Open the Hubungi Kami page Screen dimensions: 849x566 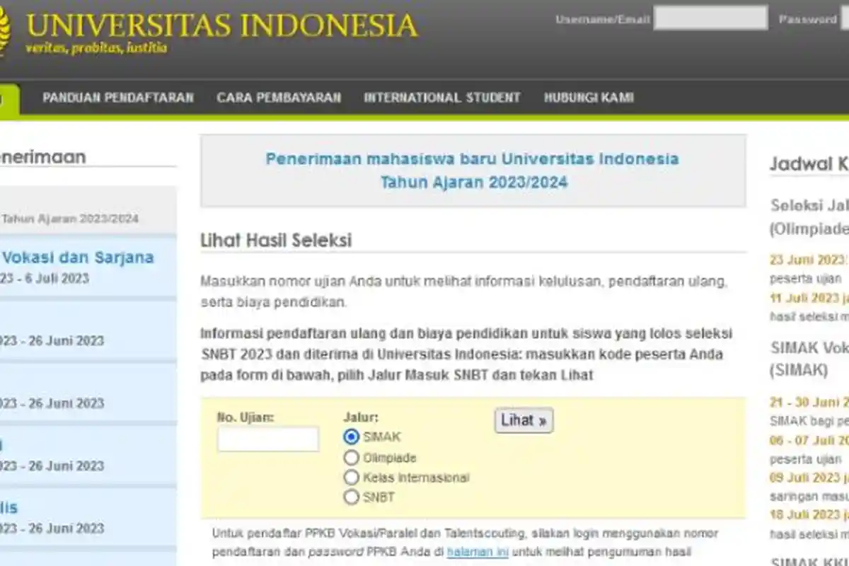[589, 98]
